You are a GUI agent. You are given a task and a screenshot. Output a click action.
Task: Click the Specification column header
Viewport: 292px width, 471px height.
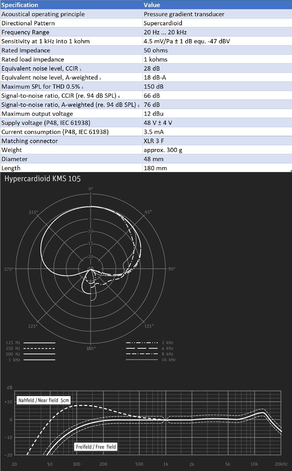pyautogui.click(x=20, y=5)
